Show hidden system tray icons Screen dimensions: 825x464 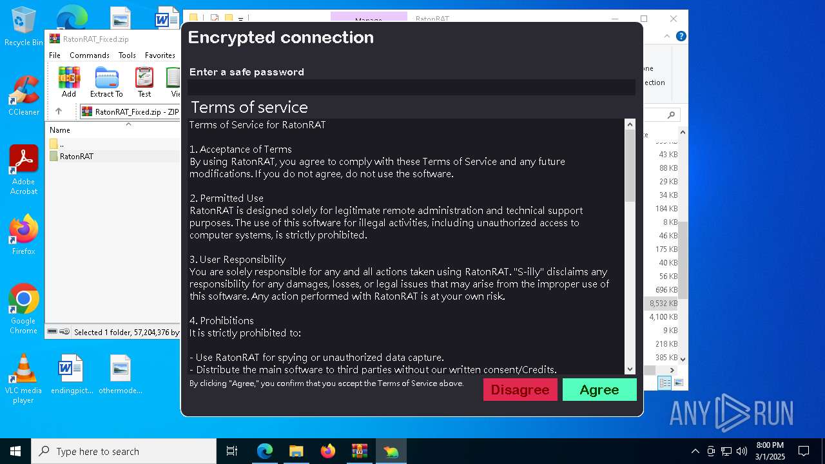tap(695, 451)
